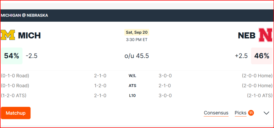Click the Michigan -2.5 spread
The height and width of the screenshot is (128, 274).
coord(32,56)
